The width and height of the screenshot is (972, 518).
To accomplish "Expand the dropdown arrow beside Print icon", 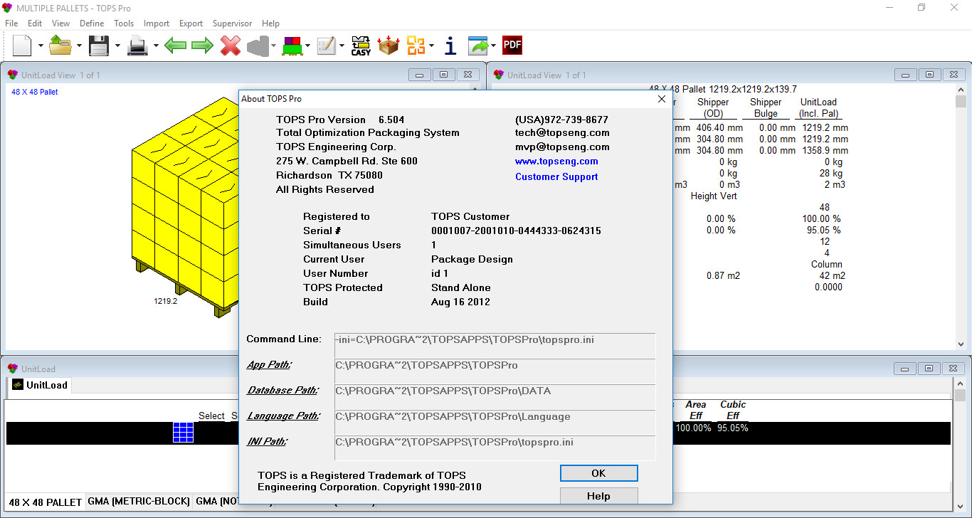I will [x=156, y=46].
